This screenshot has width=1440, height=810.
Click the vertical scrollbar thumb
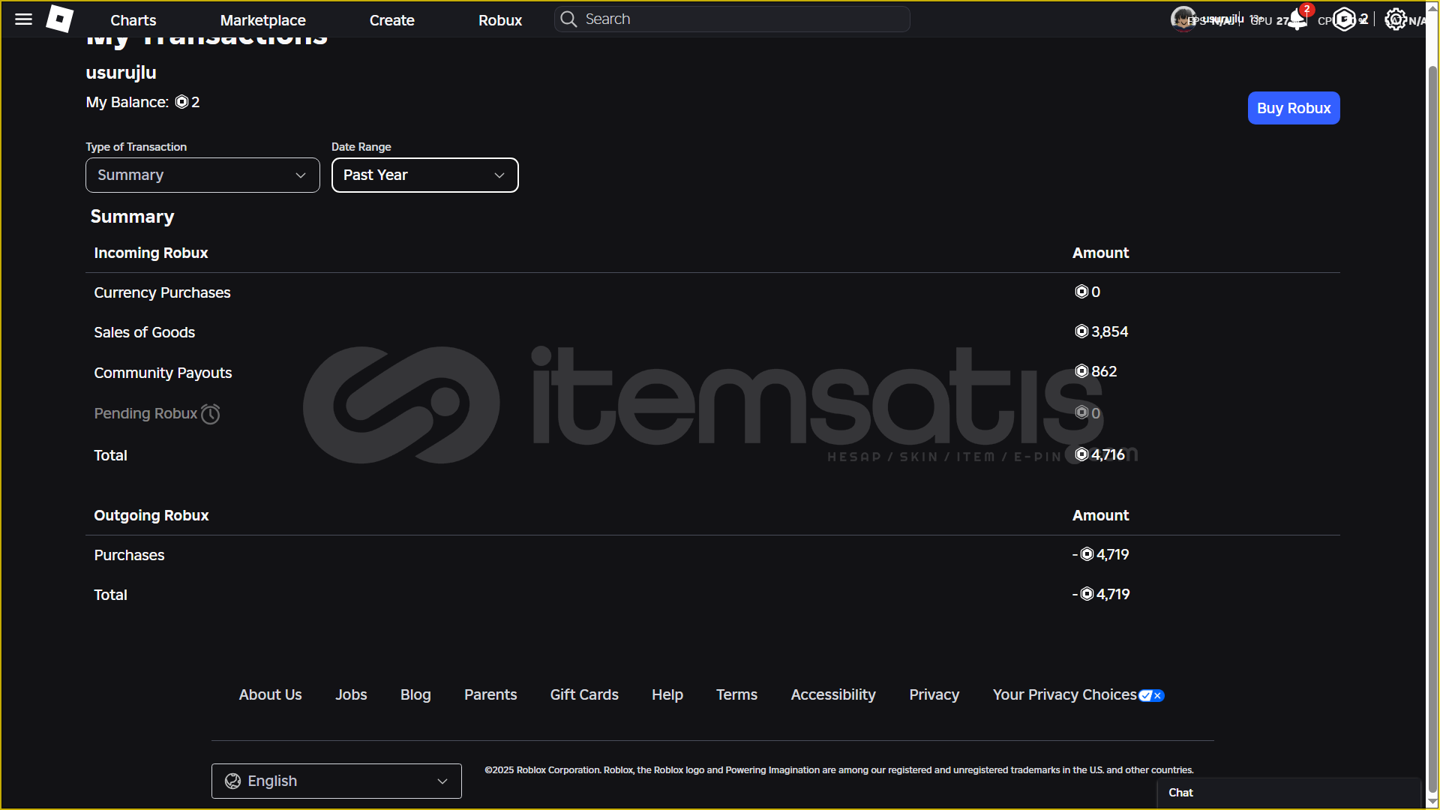[x=1432, y=427]
